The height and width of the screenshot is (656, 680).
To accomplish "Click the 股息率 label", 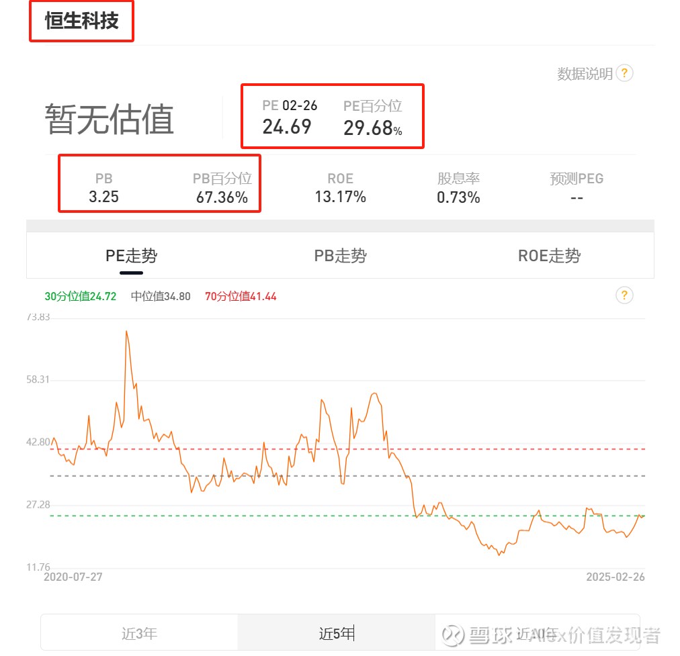I will coord(458,179).
